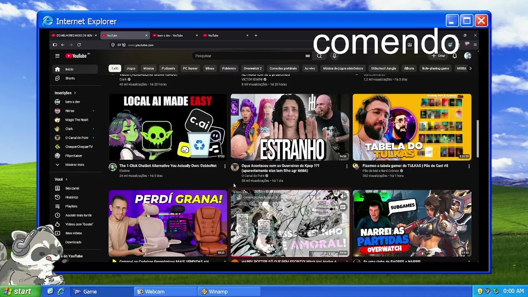Open the account avatar menu
The image size is (528, 297).
[x=467, y=56]
